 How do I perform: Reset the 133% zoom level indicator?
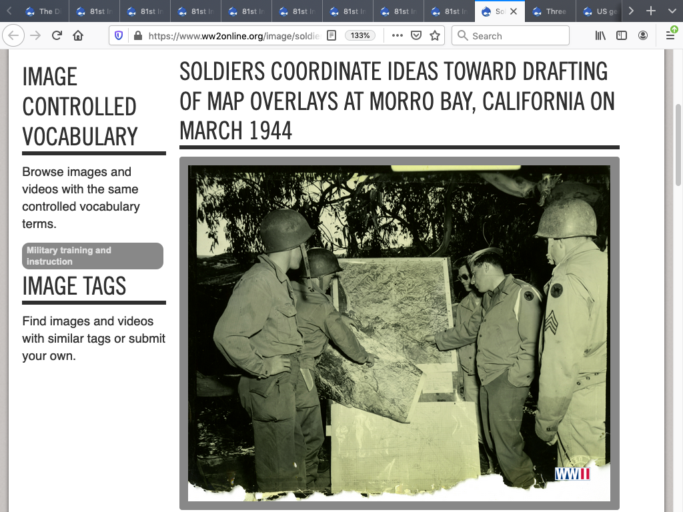360,36
